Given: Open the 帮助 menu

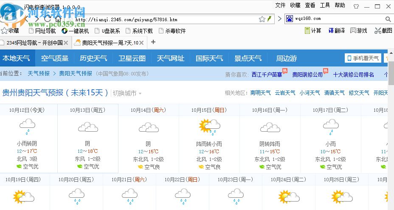Looking at the screenshot, I should pos(340,5).
